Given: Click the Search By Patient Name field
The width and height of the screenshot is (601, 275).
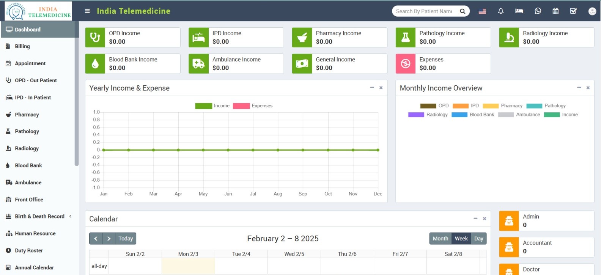Looking at the screenshot, I should pos(424,11).
